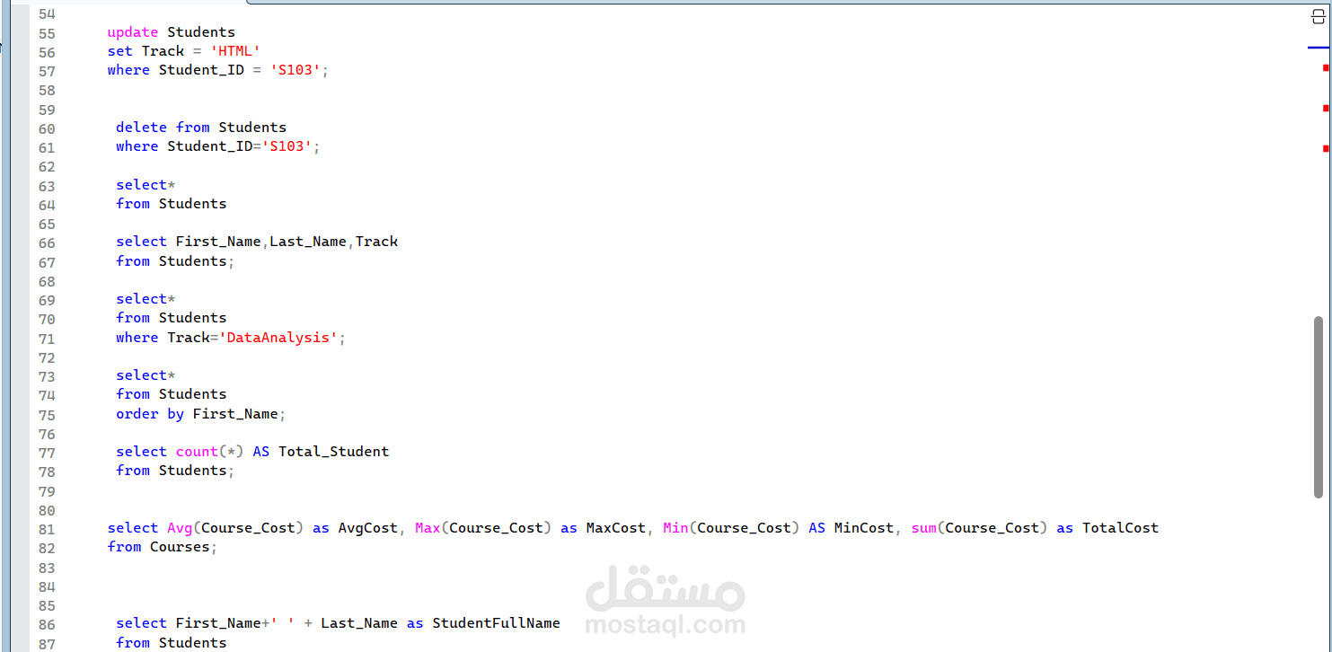Click the 'StudentFullName' alias on line 86
The height and width of the screenshot is (652, 1332).
(x=496, y=623)
